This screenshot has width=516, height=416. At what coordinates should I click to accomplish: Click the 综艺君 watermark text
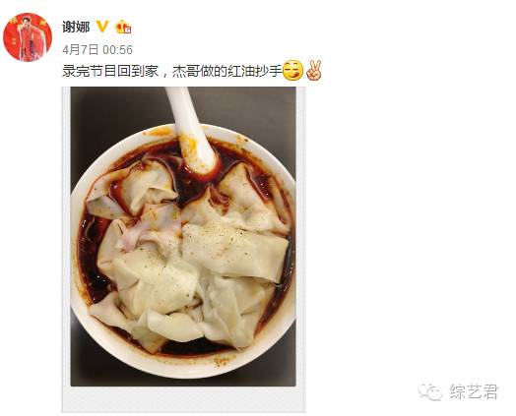tap(475, 391)
